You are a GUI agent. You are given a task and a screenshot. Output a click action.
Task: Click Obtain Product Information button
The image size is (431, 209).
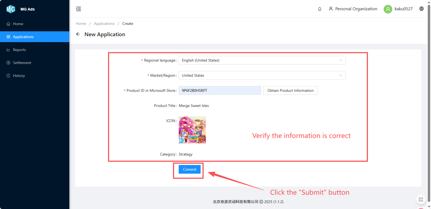290,90
